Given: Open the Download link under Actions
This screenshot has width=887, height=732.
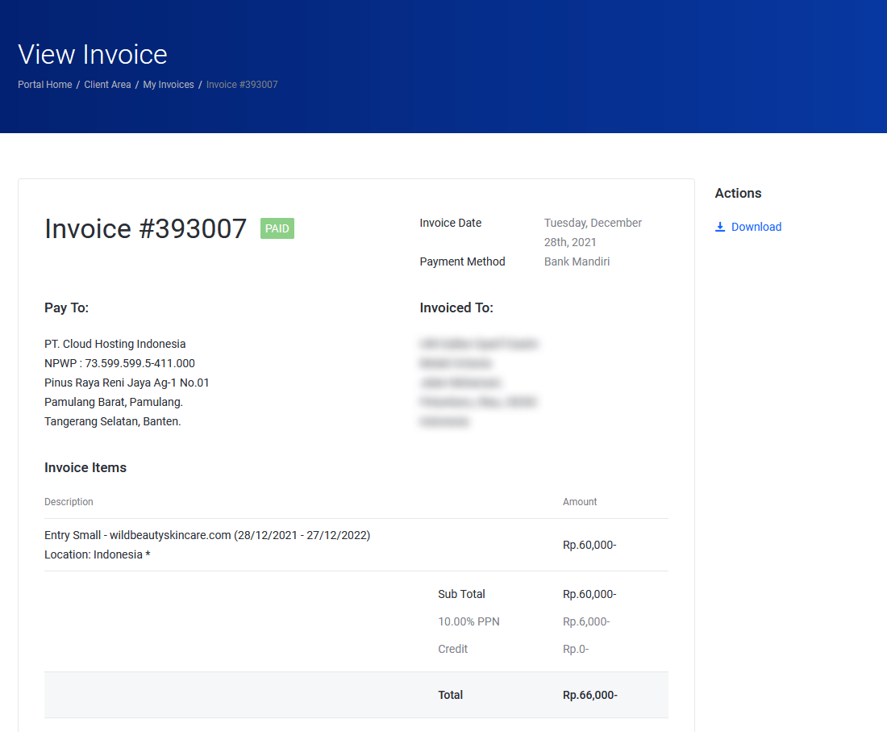Looking at the screenshot, I should 756,227.
